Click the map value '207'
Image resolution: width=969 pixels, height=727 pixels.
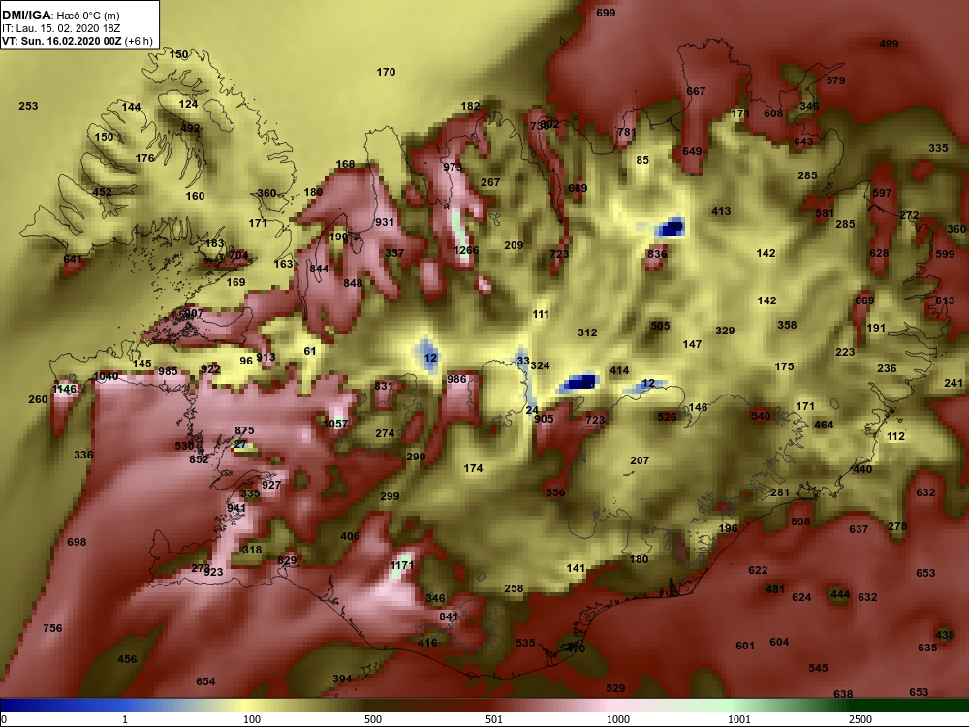coord(640,460)
